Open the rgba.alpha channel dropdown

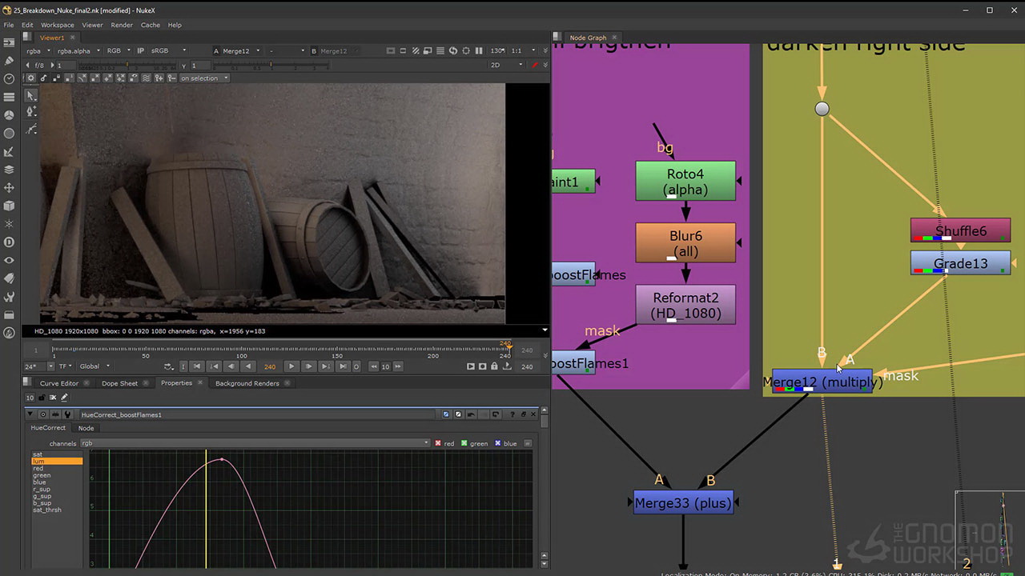(78, 50)
